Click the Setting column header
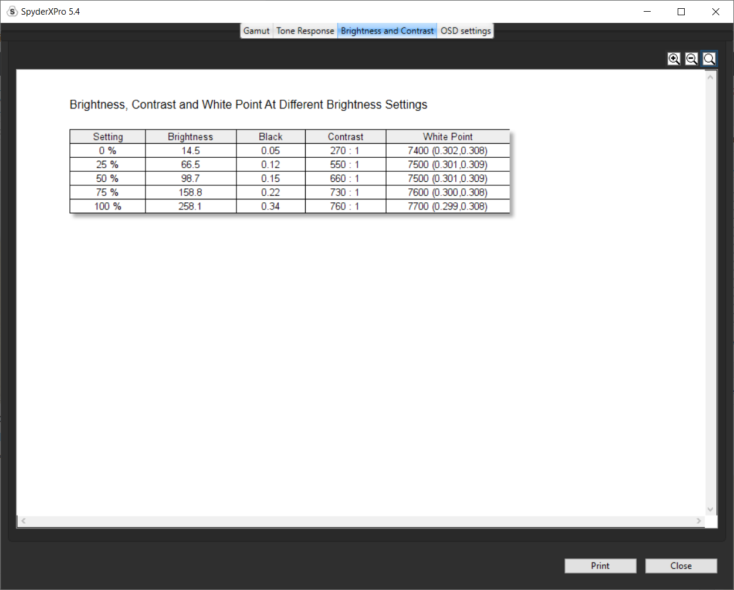The height and width of the screenshot is (590, 734). click(108, 137)
